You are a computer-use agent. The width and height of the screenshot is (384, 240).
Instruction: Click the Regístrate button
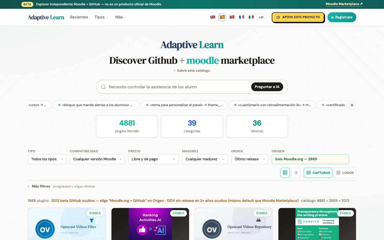(342, 17)
